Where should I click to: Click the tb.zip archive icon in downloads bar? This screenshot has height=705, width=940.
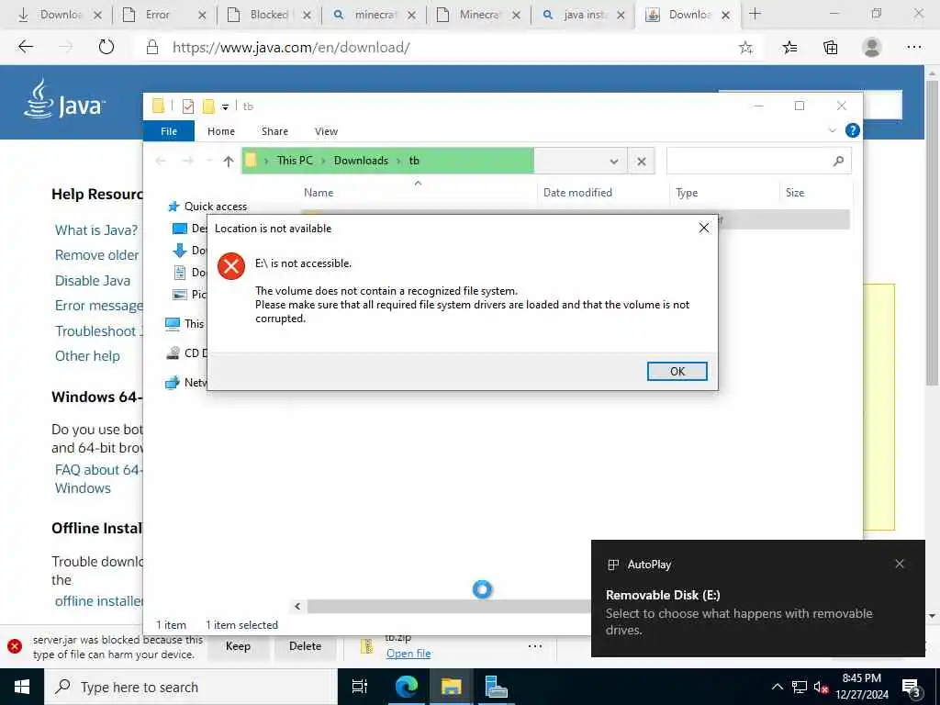click(x=366, y=646)
